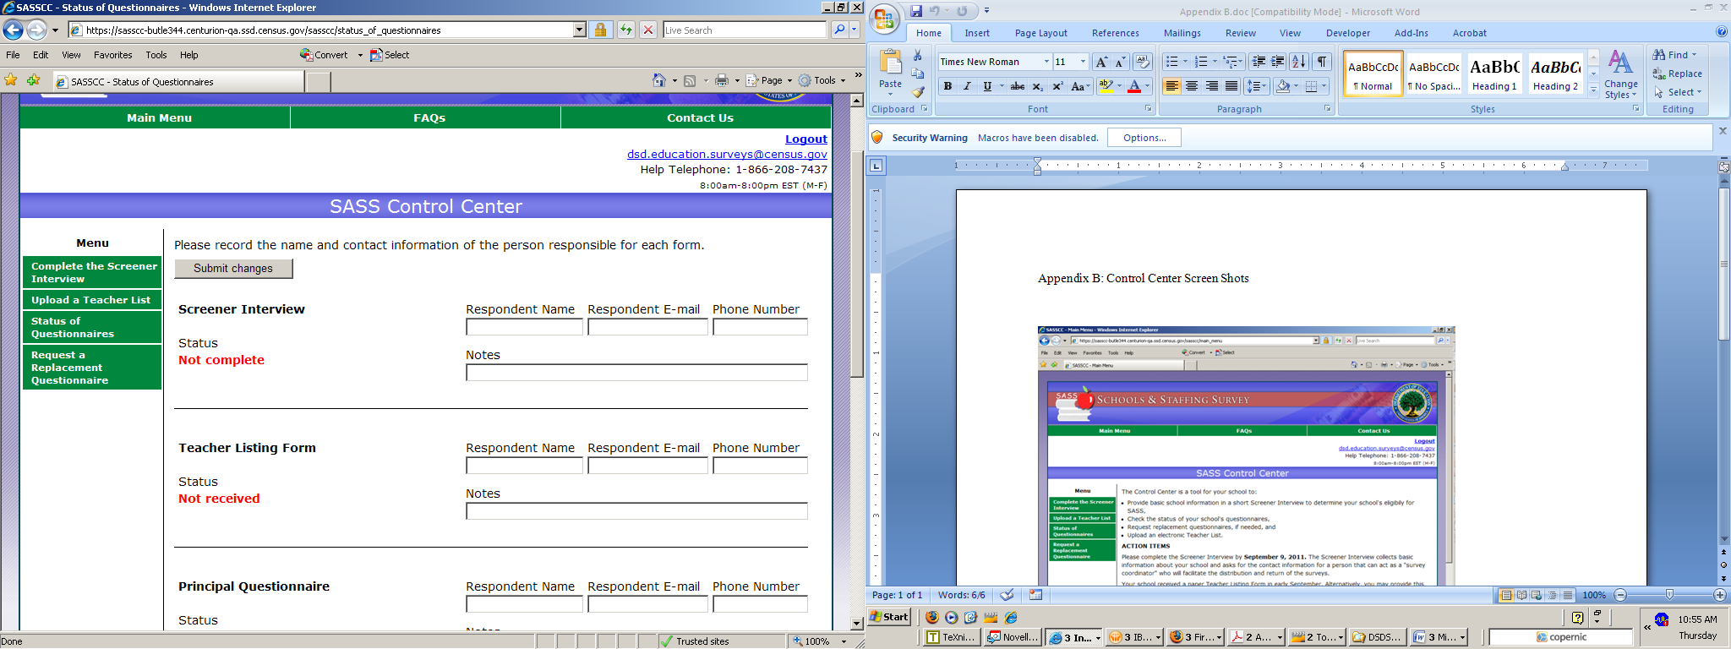
Task: Open the Times New Roman font dropdown
Action: coord(1046,62)
